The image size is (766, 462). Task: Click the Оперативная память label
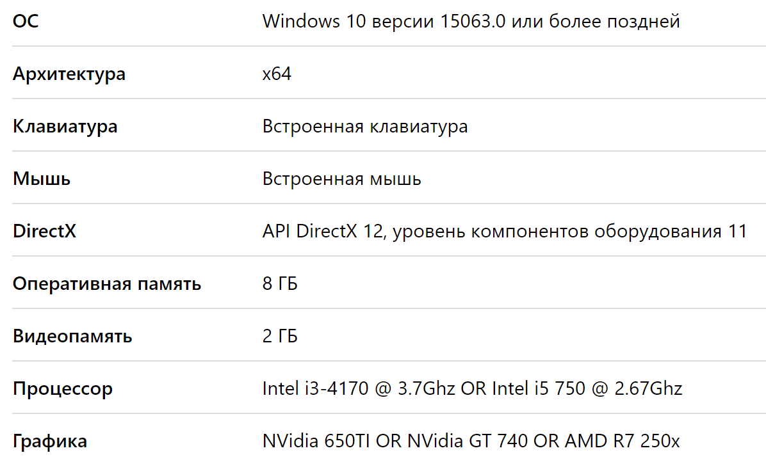107,284
